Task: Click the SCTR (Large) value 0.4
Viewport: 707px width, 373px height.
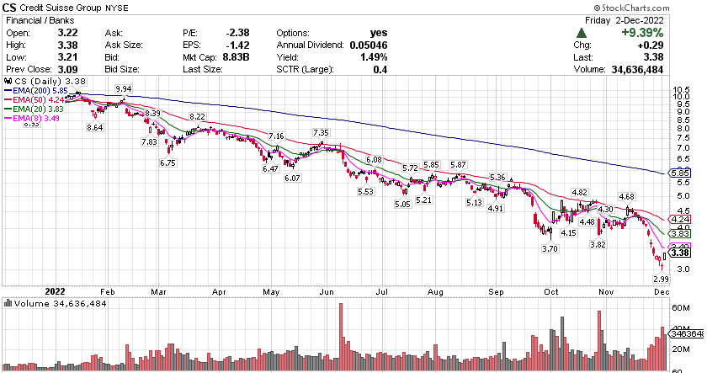Action: click(x=380, y=69)
